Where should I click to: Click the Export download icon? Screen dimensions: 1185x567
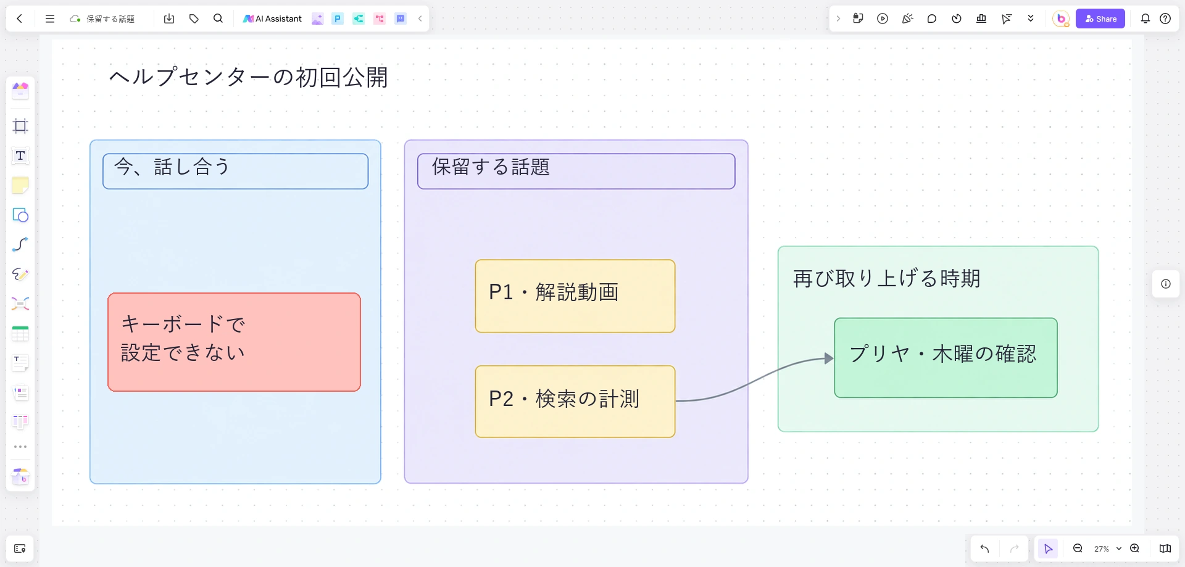pos(169,19)
